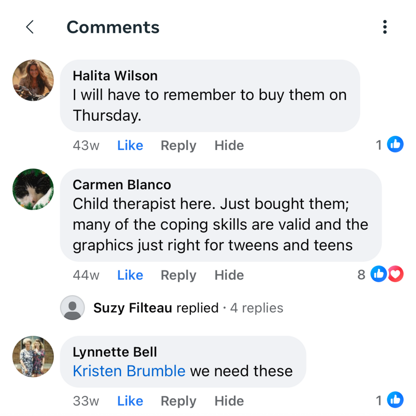Hide Halita Wilson's comment
Screen dimensions: 416x416
click(229, 145)
